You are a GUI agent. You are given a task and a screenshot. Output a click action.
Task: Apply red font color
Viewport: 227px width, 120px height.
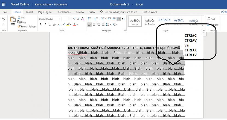[x=74, y=25]
